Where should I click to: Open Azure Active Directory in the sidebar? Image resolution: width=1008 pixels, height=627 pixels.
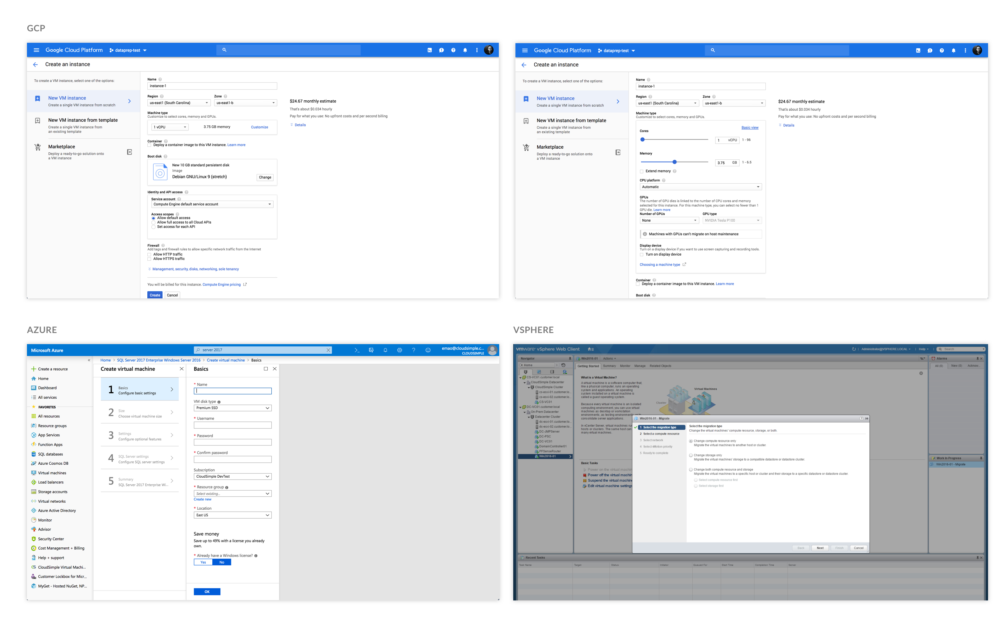(54, 510)
